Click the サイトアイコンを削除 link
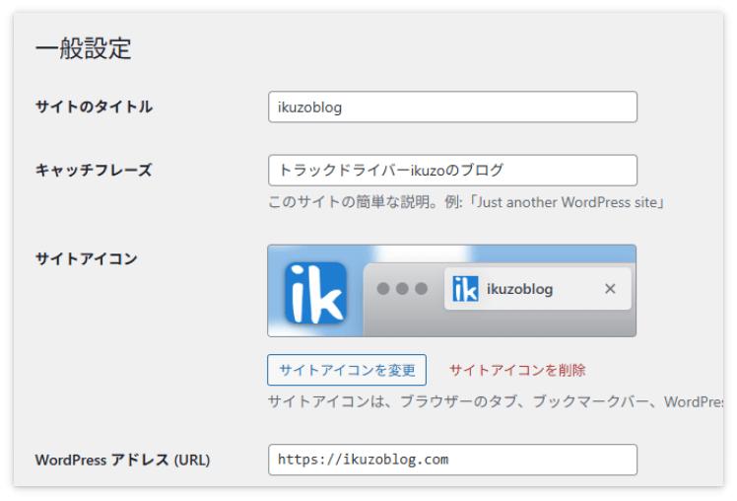The height and width of the screenshot is (501, 737). pos(517,370)
